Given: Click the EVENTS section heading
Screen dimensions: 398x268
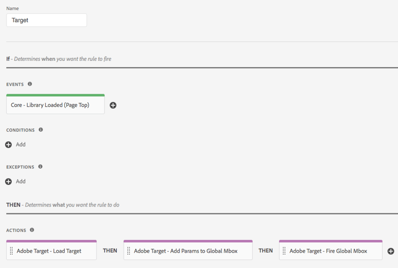Looking at the screenshot, I should [15, 84].
